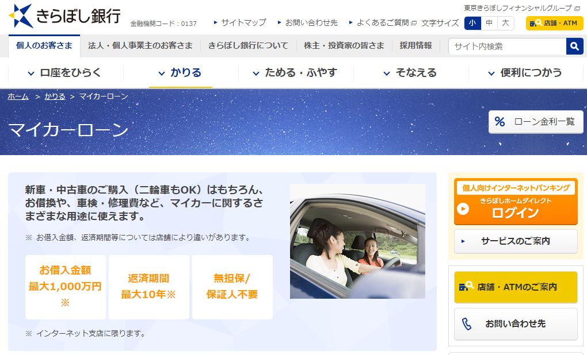
Task: Switch to 法人・個人事業主のお客さま tab
Action: pyautogui.click(x=140, y=45)
